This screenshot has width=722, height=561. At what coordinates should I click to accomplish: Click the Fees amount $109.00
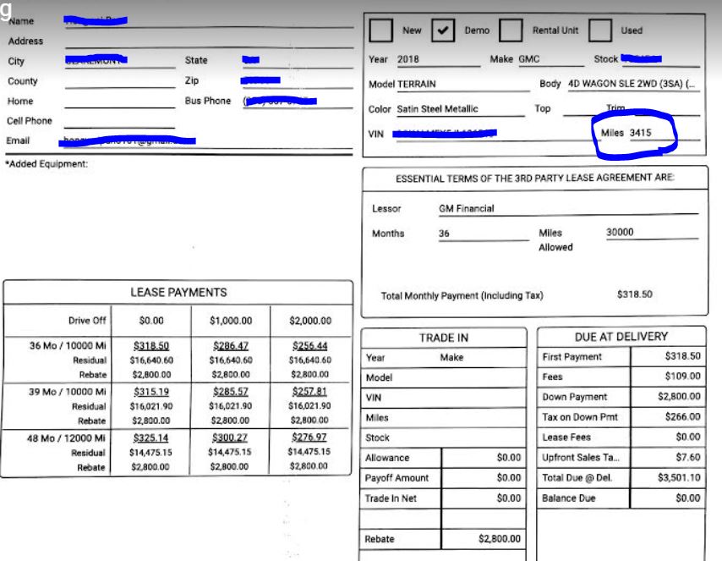682,377
